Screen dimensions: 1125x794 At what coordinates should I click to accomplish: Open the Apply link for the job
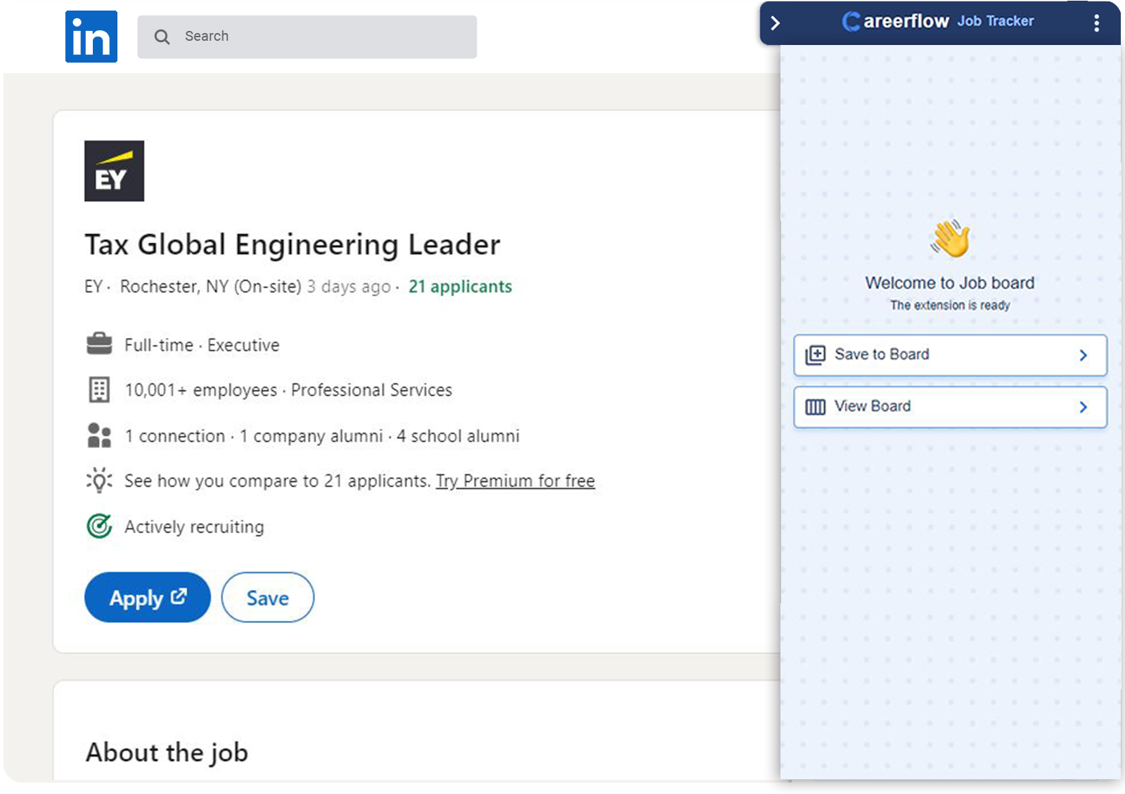tap(146, 597)
